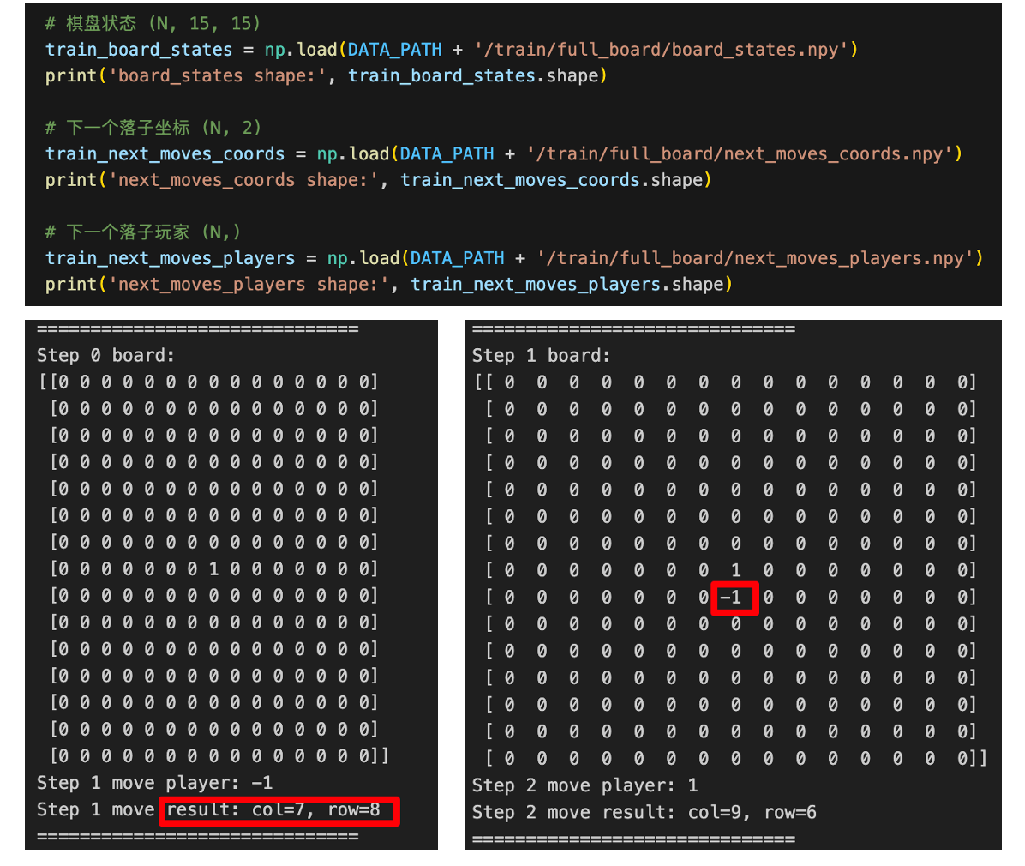
Task: Click the comment '# 棋盘状态 (N, 15, 15)'
Action: (x=153, y=23)
